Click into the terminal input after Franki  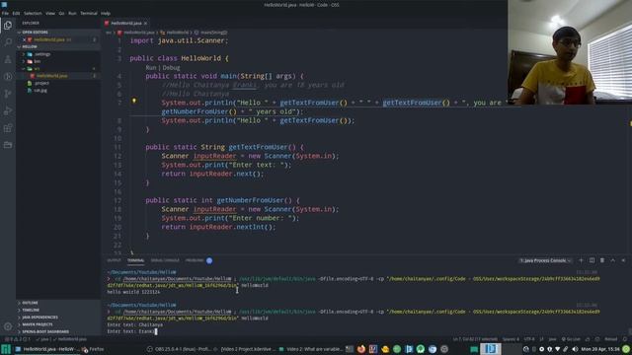click(x=156, y=331)
